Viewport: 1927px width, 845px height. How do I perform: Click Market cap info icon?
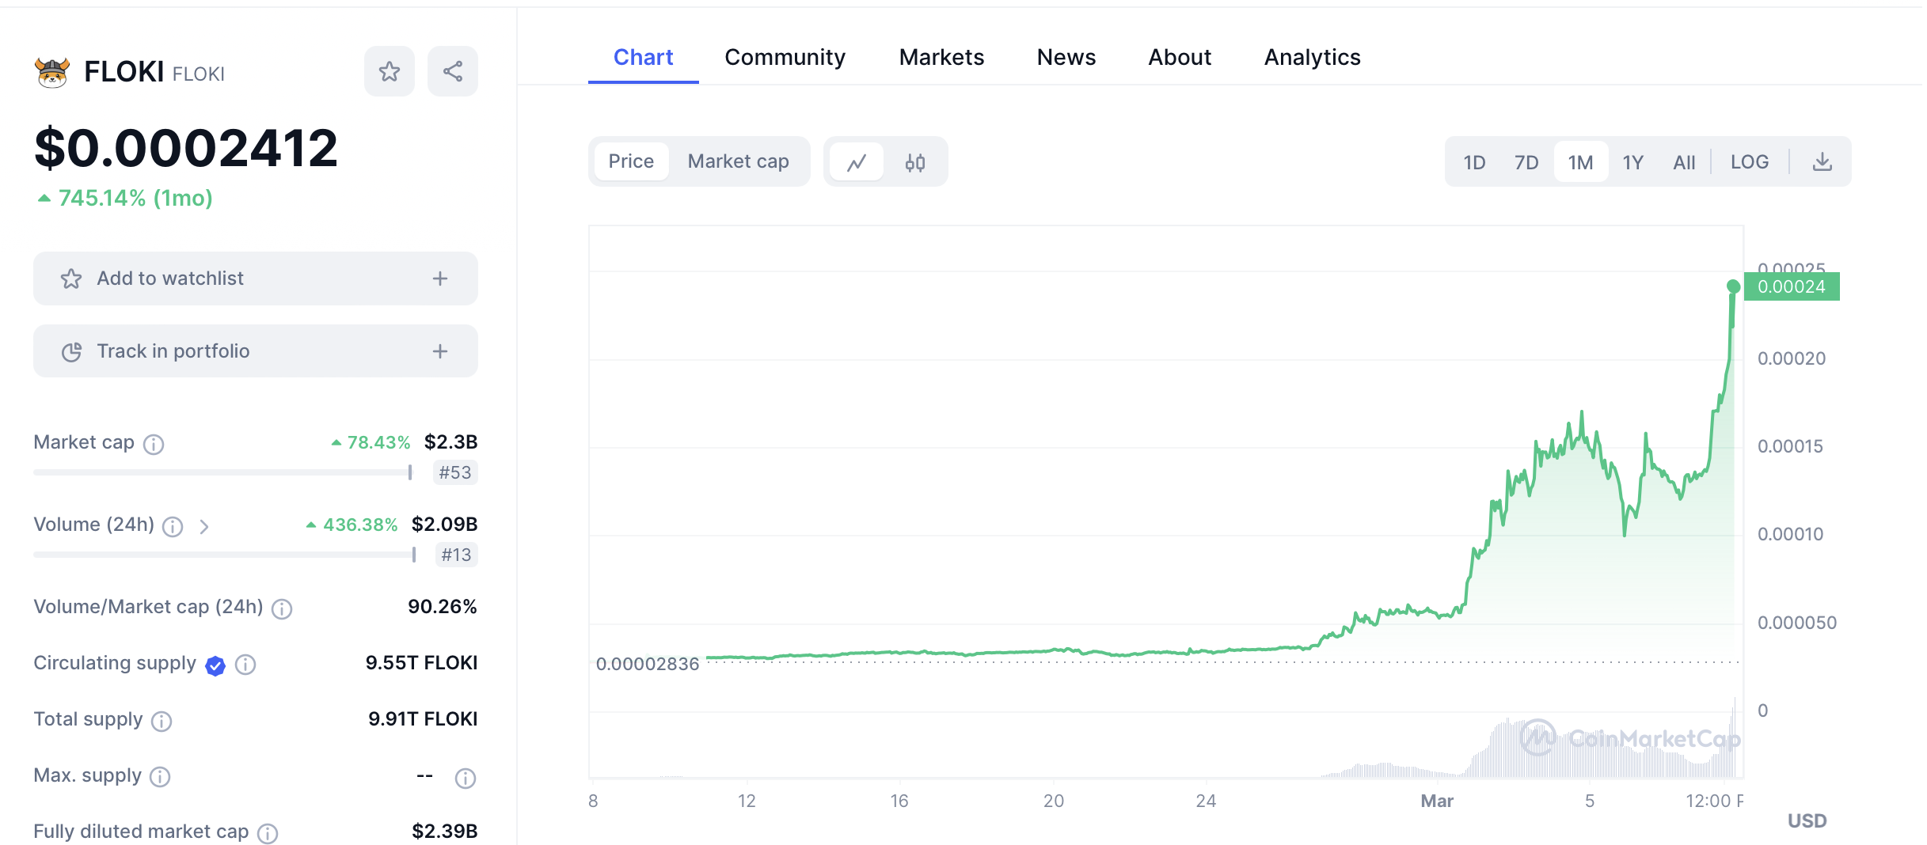[154, 444]
